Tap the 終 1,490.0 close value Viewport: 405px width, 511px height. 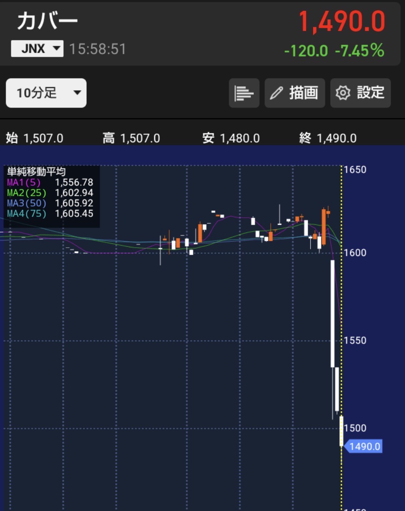click(x=328, y=138)
